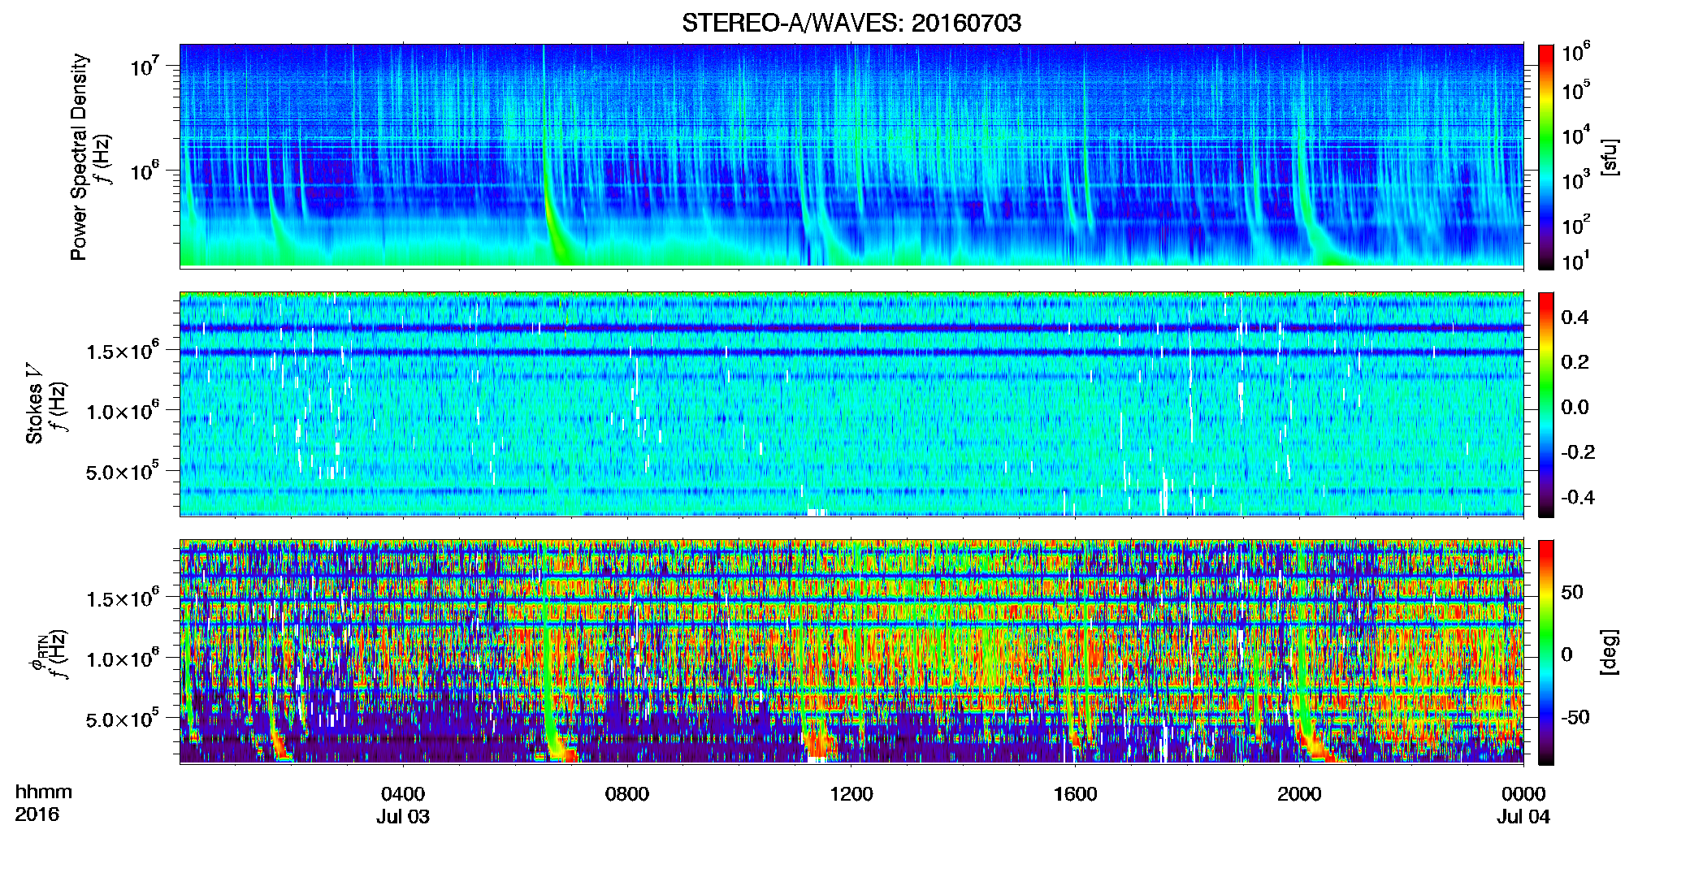
Task: Click the [sfu] colorbar unit label
Action: click(x=1610, y=158)
